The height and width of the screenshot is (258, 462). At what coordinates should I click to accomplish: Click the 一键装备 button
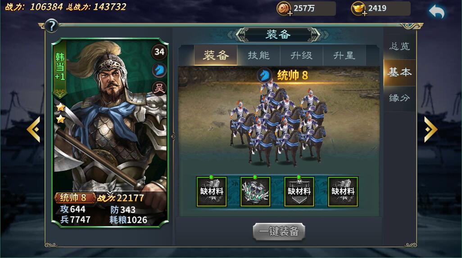(279, 231)
